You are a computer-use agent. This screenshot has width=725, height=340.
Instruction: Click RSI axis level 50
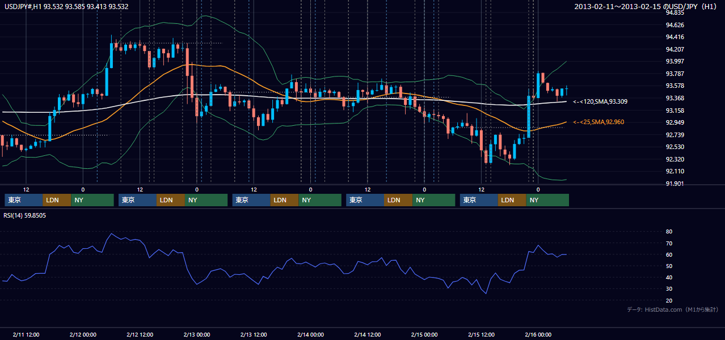point(669,266)
